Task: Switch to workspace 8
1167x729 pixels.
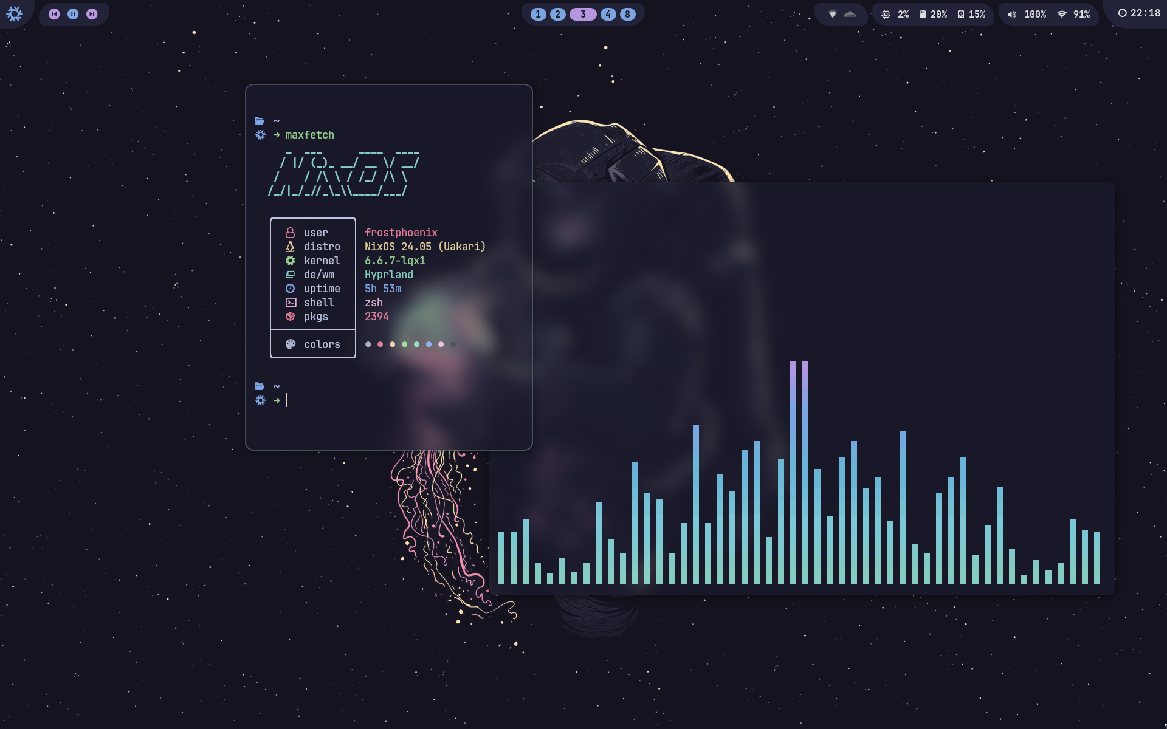Action: pos(627,14)
